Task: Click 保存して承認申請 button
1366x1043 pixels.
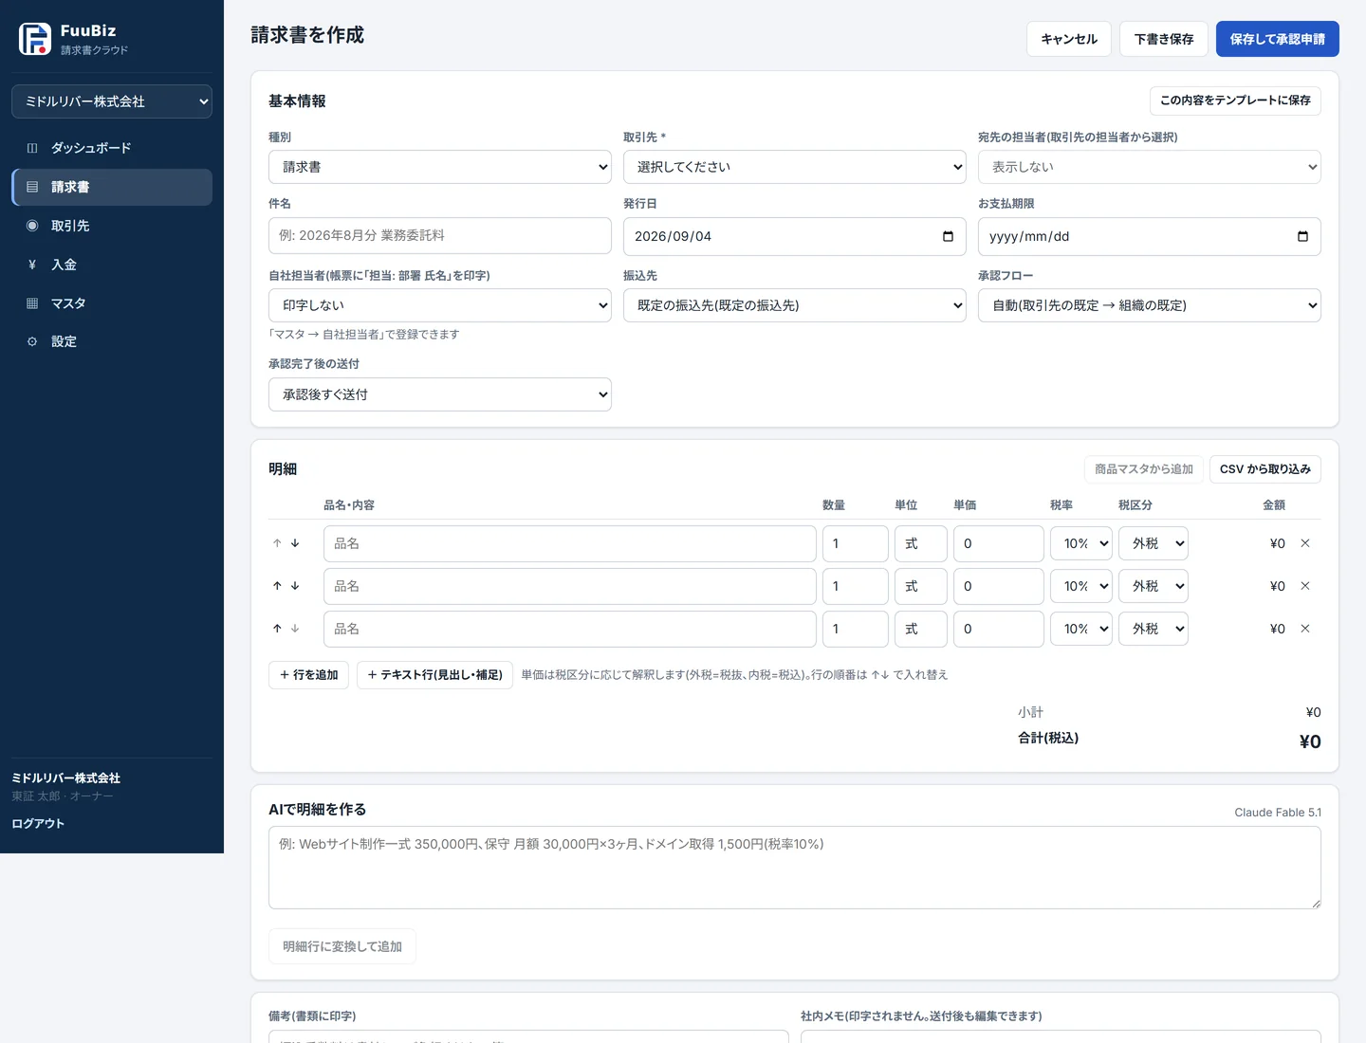Action: [x=1278, y=39]
